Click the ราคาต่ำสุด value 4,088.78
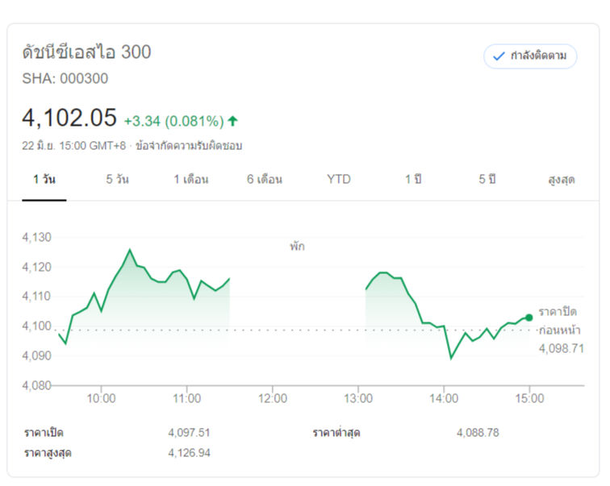The width and height of the screenshot is (610, 486). coord(478,433)
